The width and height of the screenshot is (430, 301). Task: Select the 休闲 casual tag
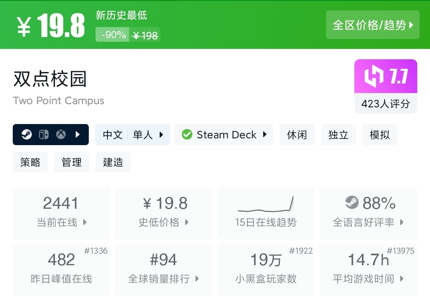pyautogui.click(x=297, y=134)
